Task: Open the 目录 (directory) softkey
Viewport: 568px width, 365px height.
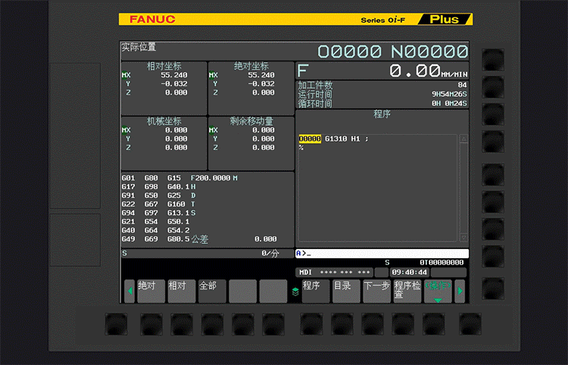Action: tap(346, 291)
